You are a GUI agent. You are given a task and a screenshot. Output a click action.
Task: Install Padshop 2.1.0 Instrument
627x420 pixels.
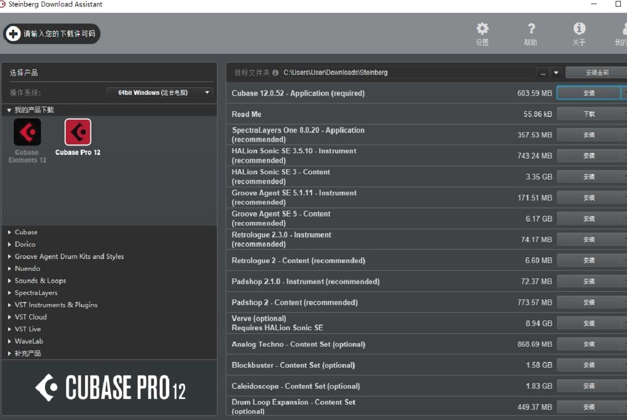589,281
